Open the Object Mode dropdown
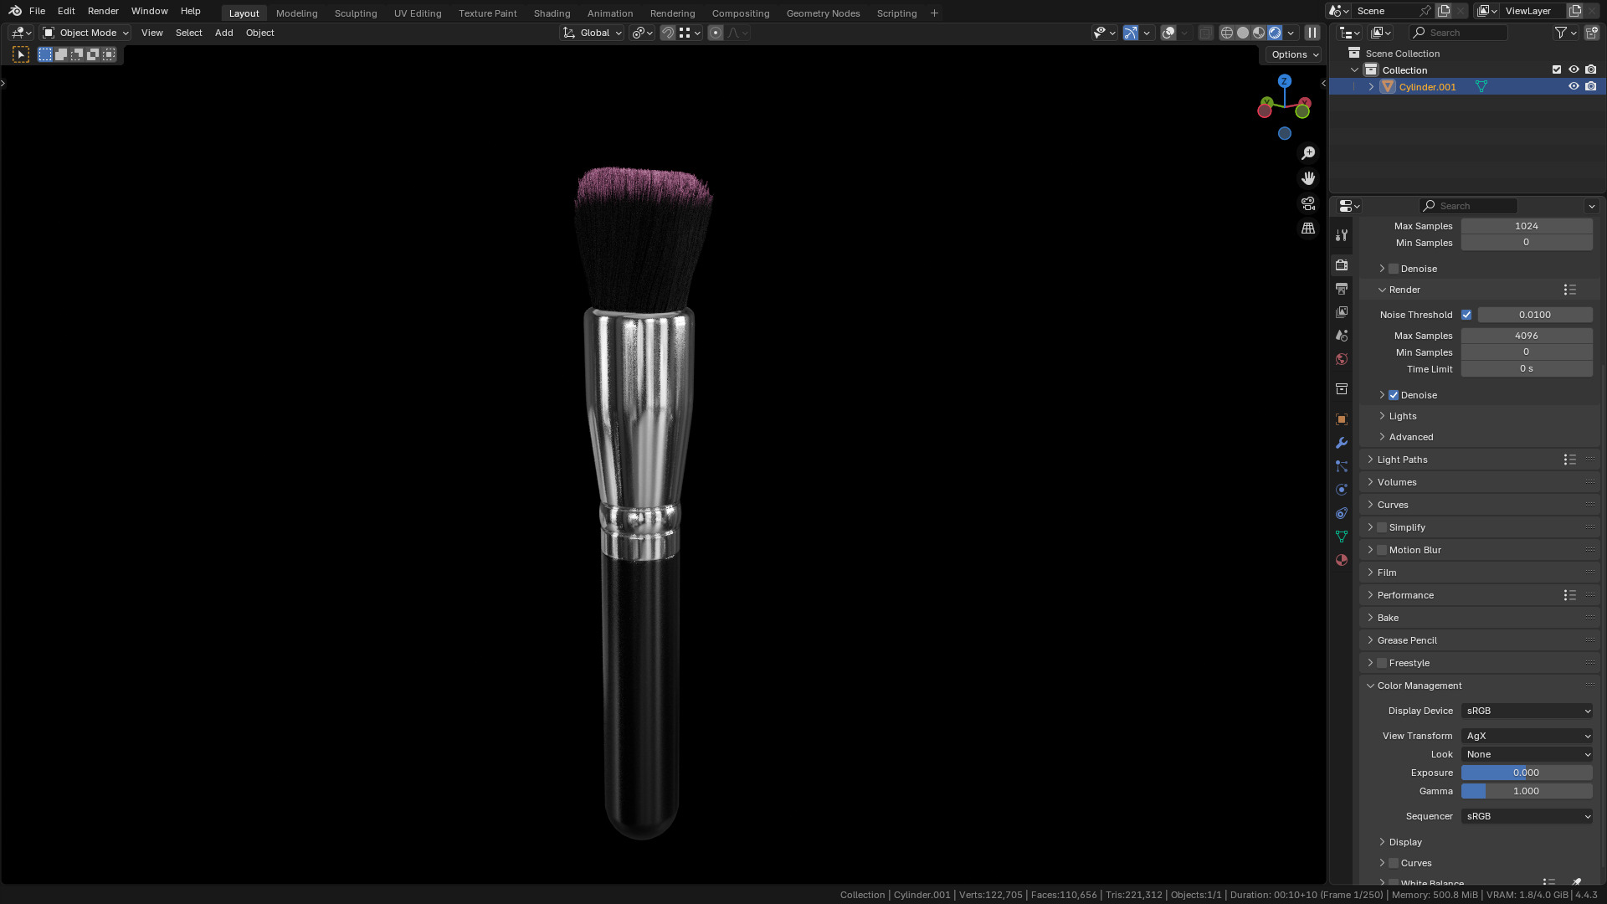 (x=86, y=33)
